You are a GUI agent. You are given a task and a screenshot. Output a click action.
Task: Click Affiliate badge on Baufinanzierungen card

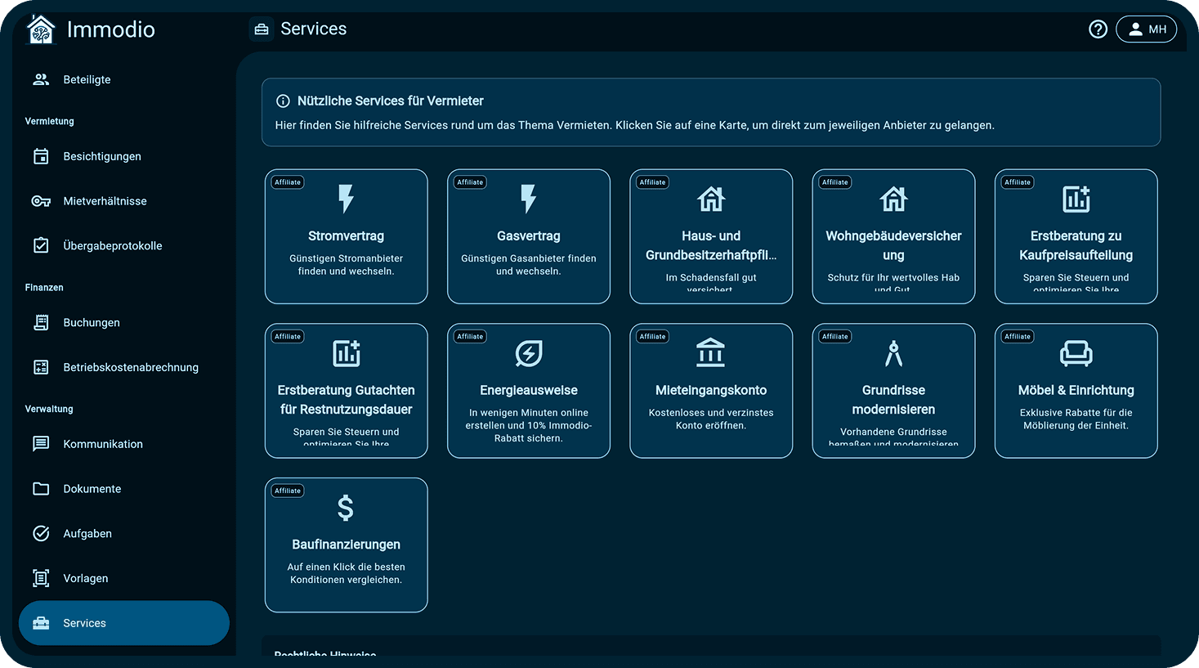(x=288, y=491)
